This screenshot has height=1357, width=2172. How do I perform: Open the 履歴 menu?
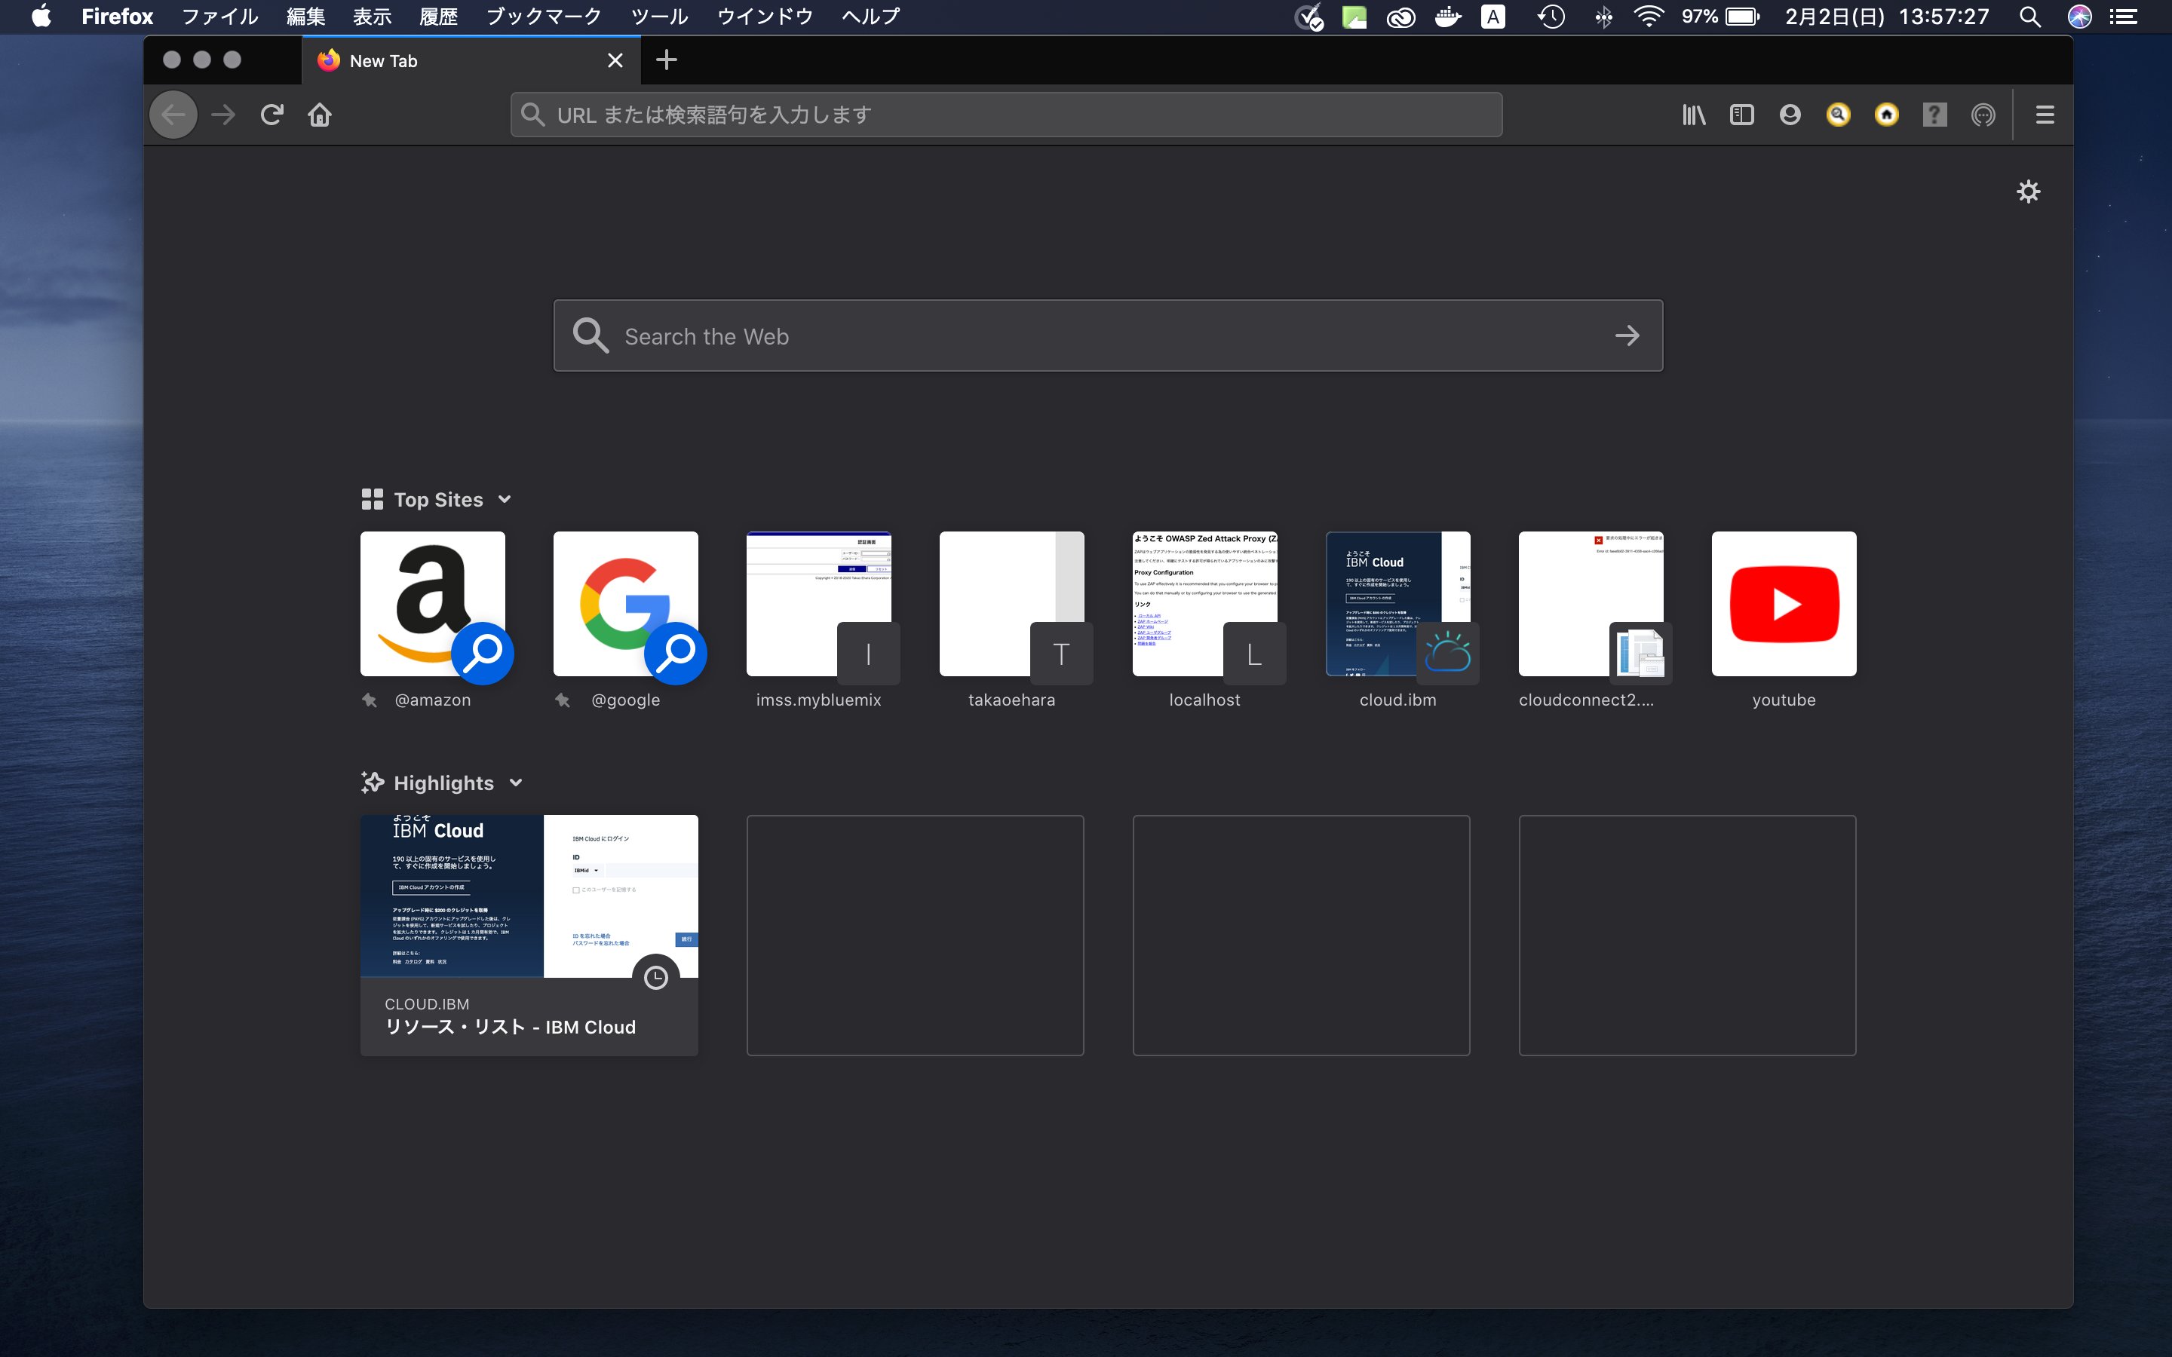tap(439, 16)
